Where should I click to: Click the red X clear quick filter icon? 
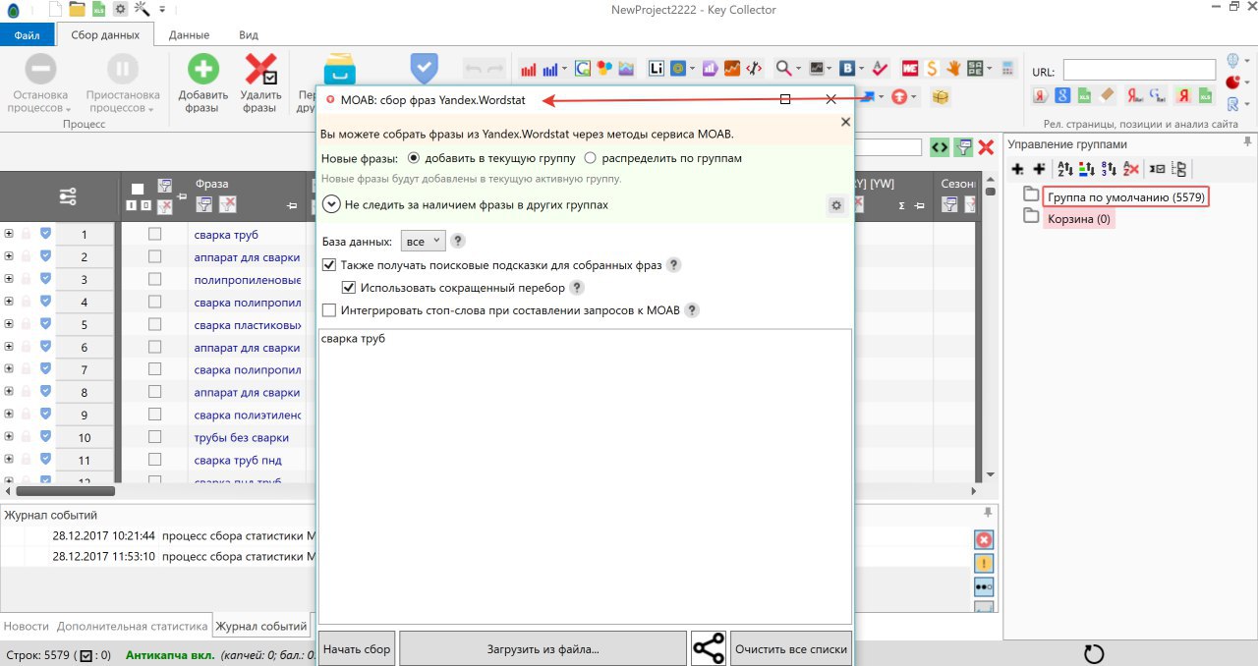tap(986, 146)
